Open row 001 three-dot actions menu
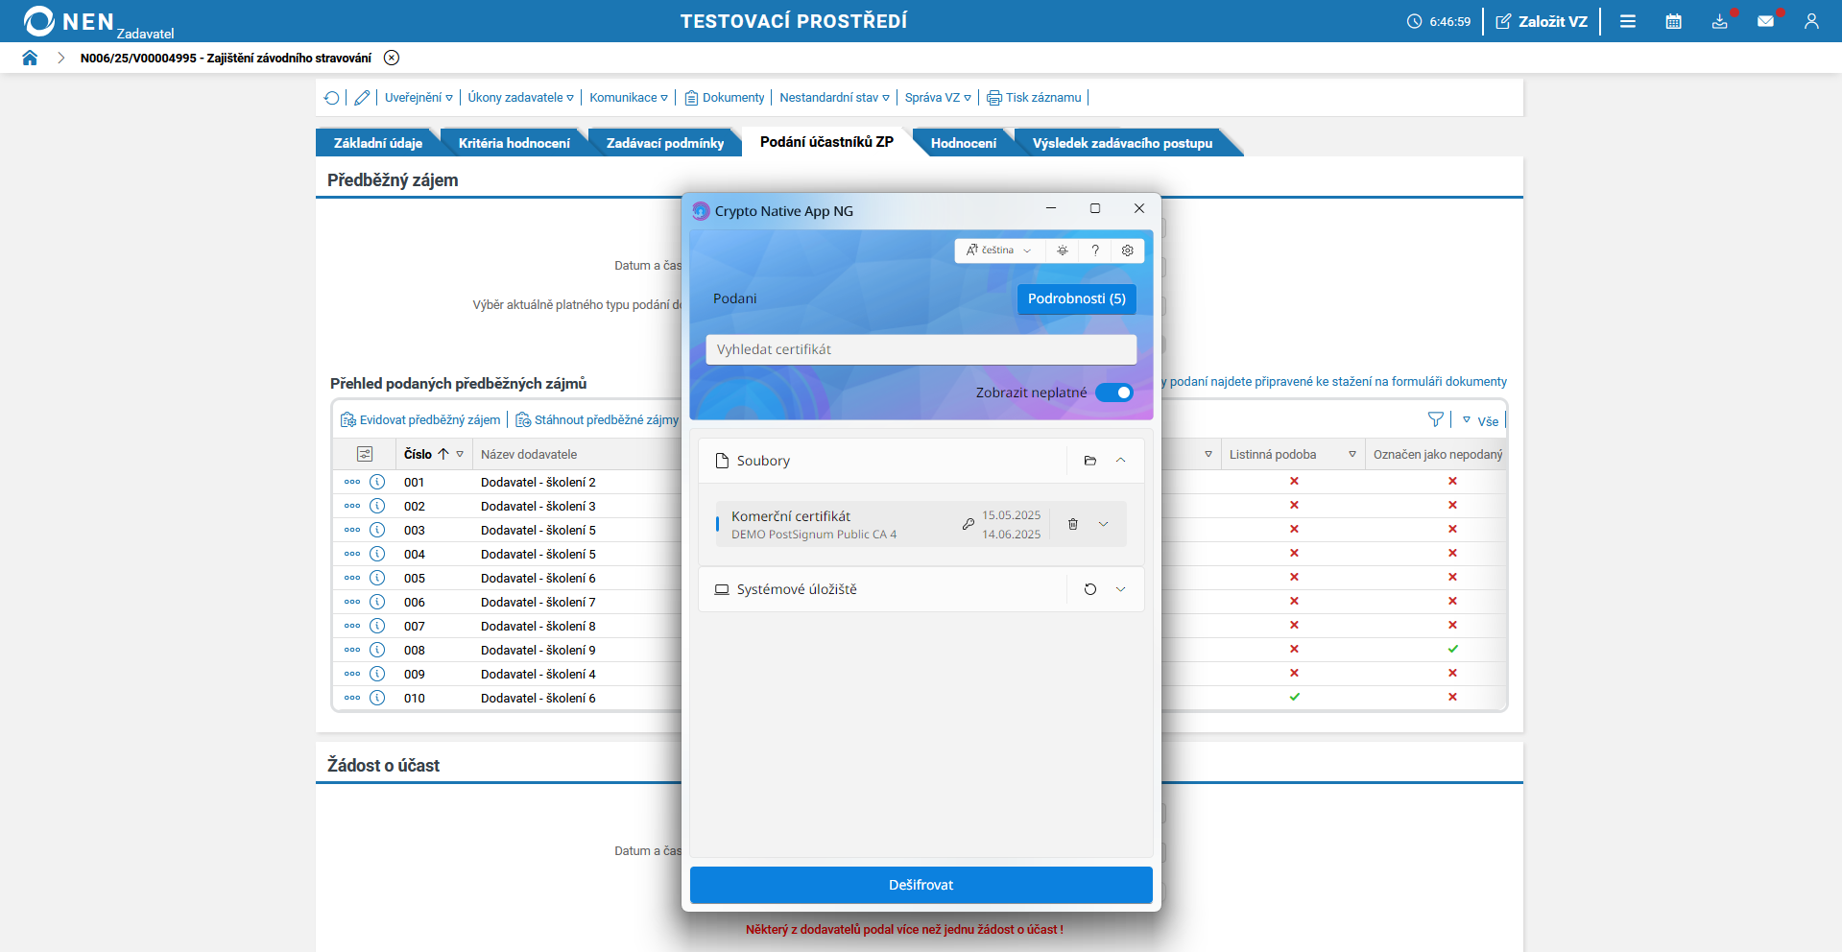 pyautogui.click(x=352, y=482)
